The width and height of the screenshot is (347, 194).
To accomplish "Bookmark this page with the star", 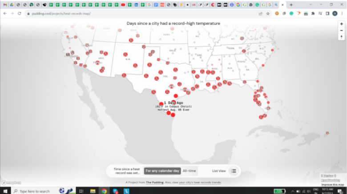I will point(268,14).
